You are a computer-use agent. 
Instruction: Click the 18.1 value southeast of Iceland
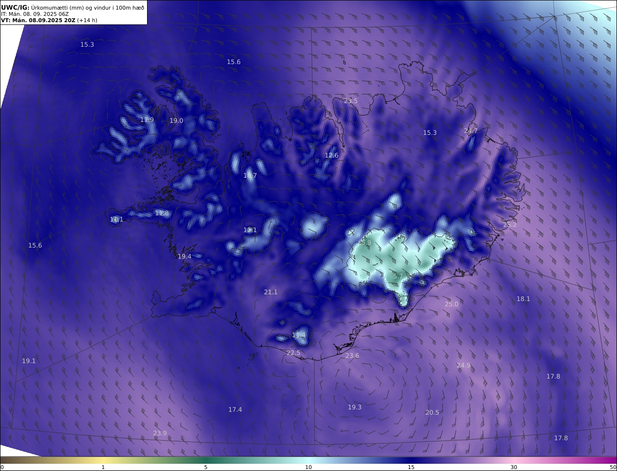coord(523,299)
